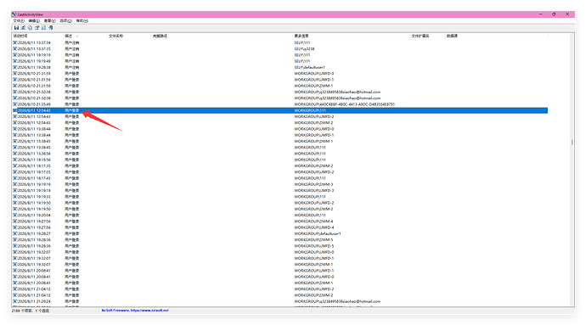Click the vertical scrollbar thumb on the right edge
This screenshot has height=325, width=586.
572,142
